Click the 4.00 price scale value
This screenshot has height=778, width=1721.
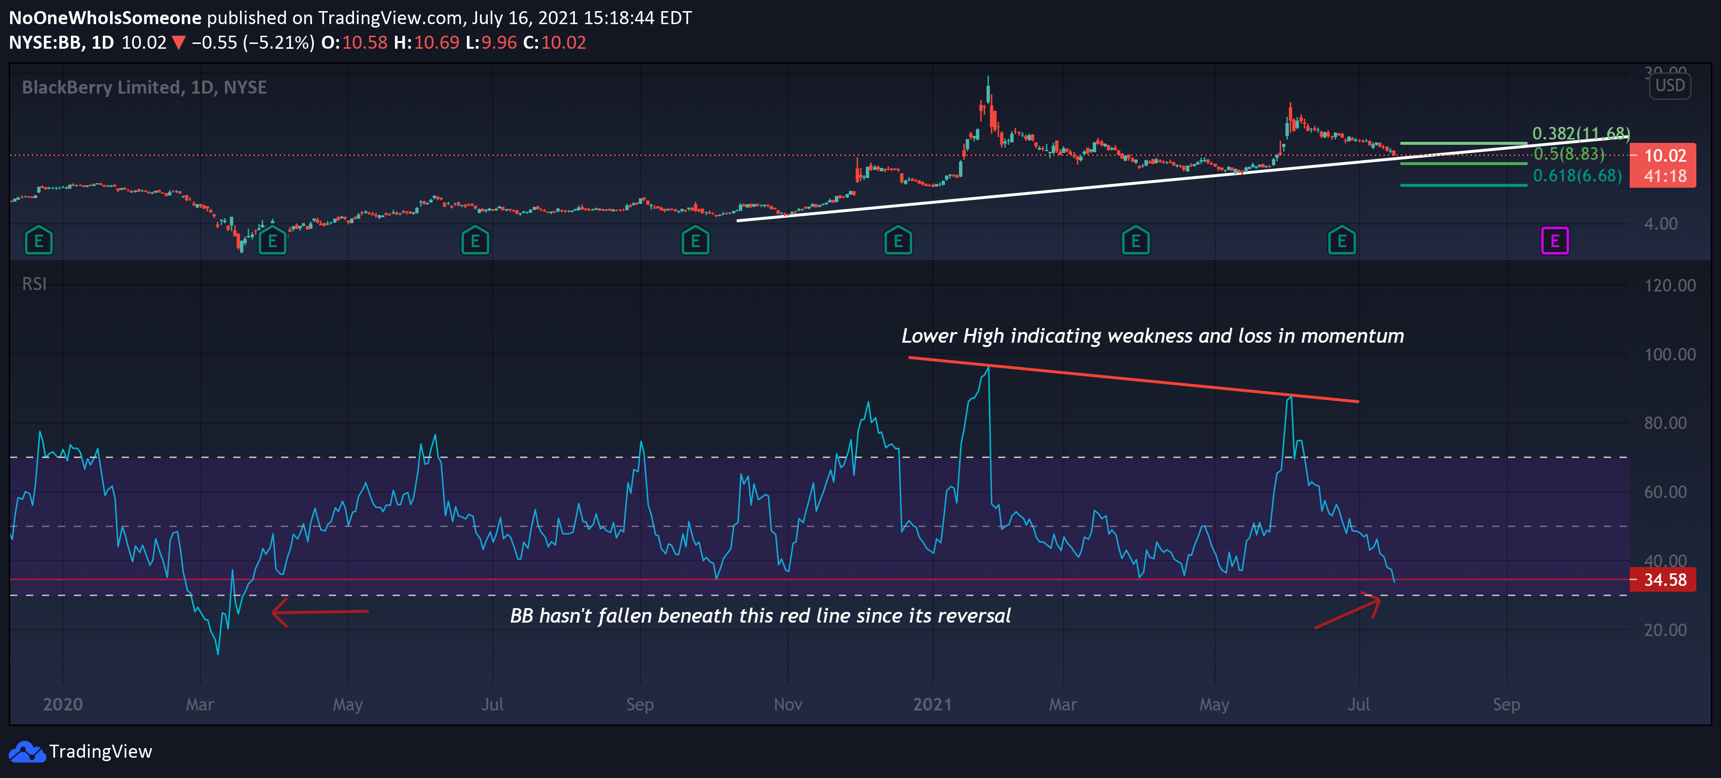pyautogui.click(x=1661, y=224)
